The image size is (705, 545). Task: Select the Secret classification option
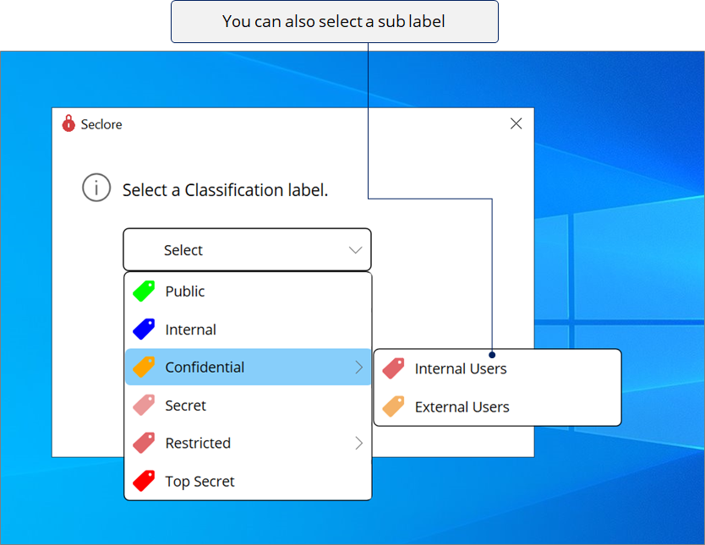pyautogui.click(x=187, y=405)
